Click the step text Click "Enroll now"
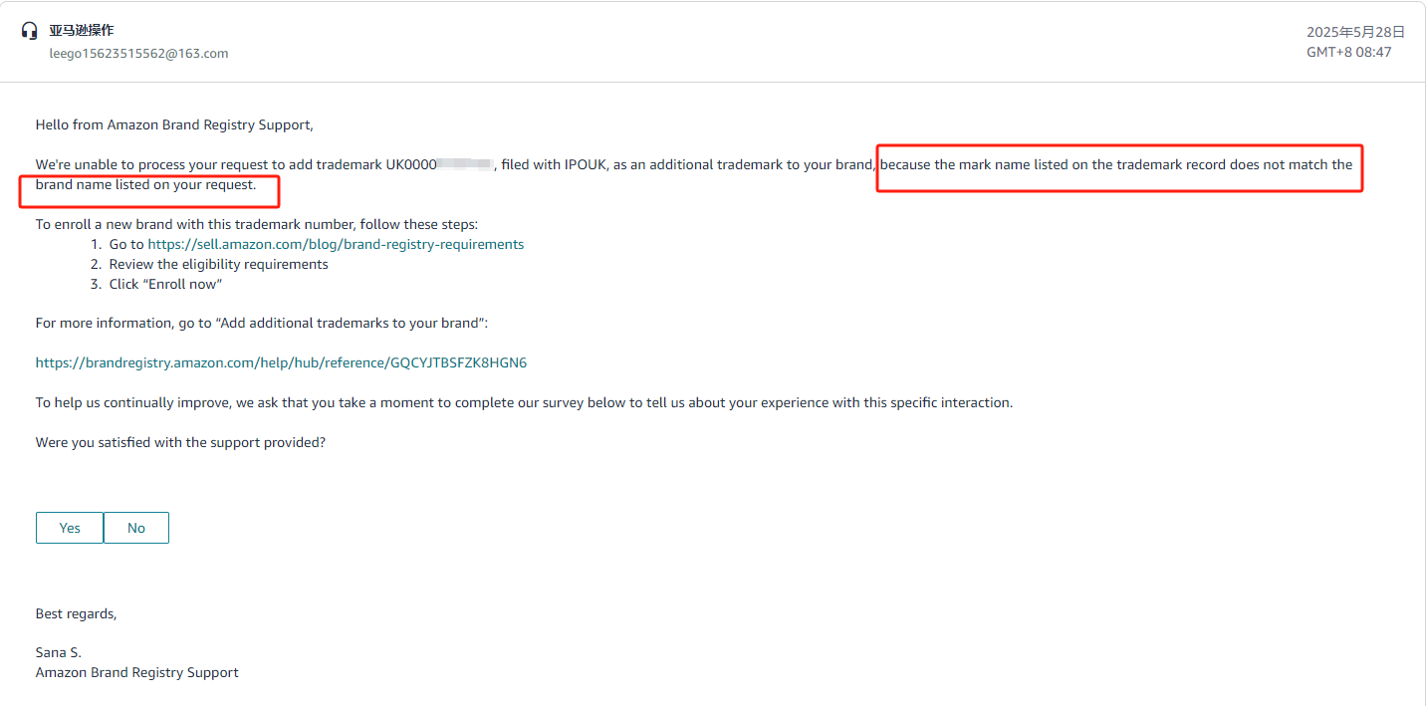Screen dimensions: 1428x706 [x=165, y=284]
